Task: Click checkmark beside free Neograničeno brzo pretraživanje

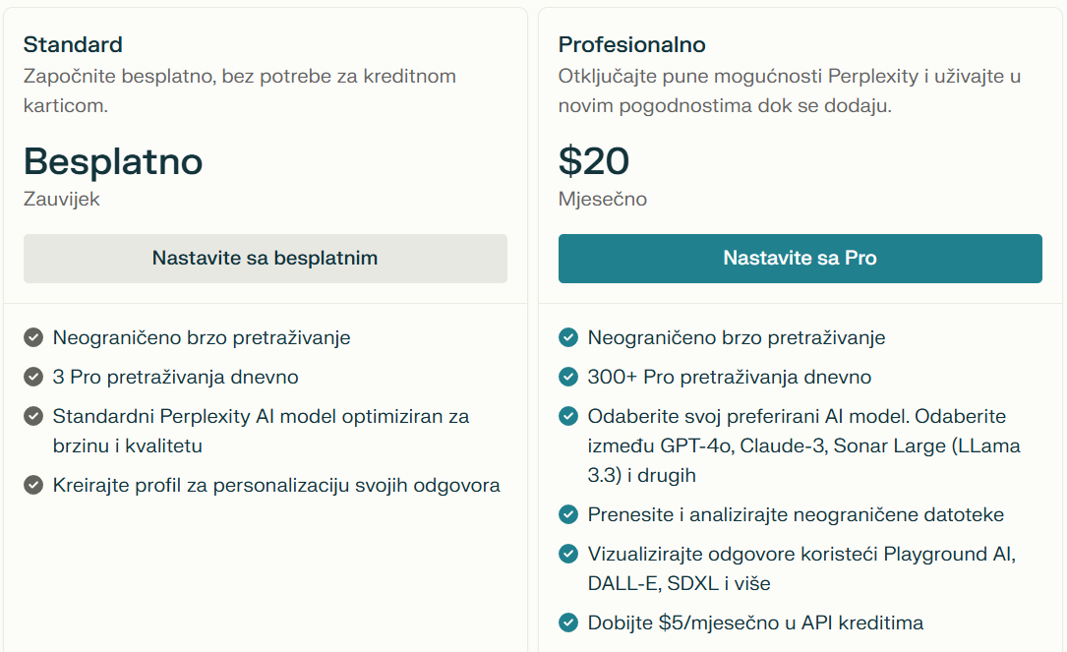Action: point(33,337)
